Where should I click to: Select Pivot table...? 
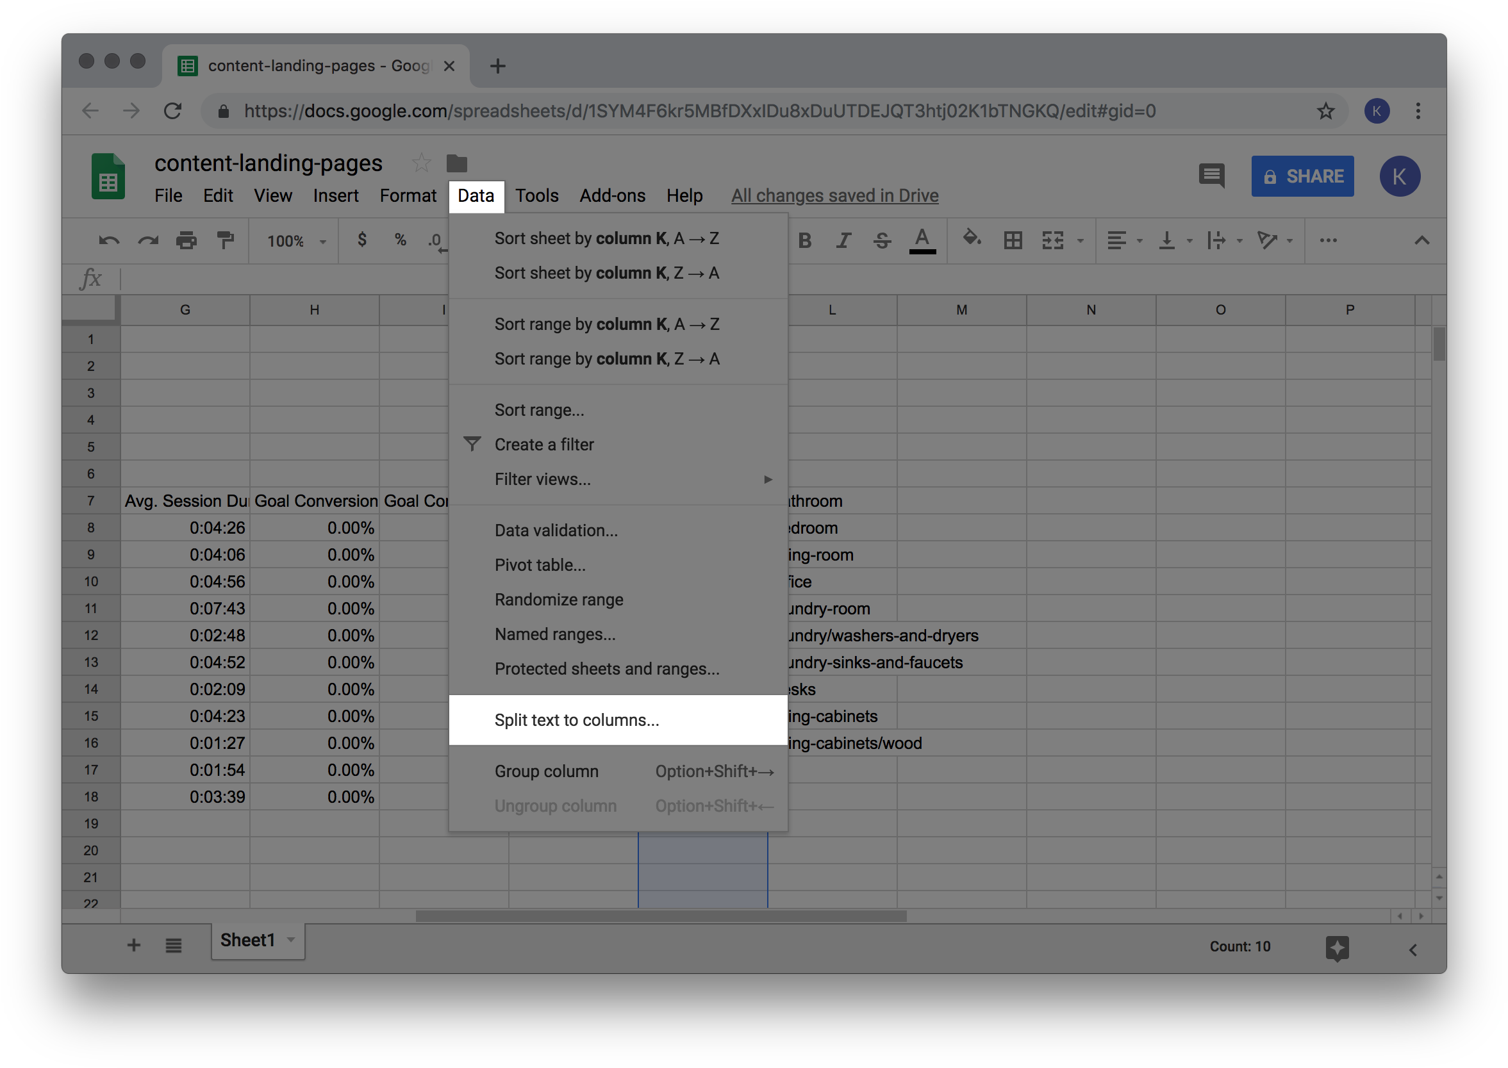tap(618, 566)
